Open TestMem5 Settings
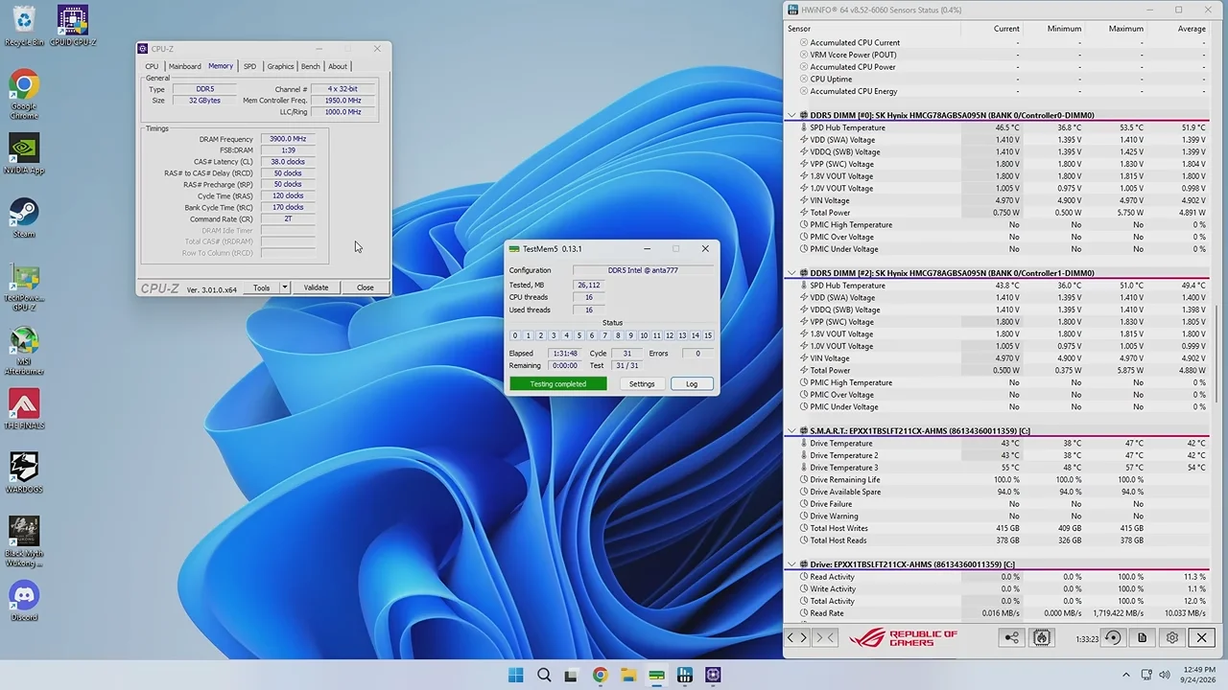Screen dimensions: 1228x690 (x=642, y=384)
